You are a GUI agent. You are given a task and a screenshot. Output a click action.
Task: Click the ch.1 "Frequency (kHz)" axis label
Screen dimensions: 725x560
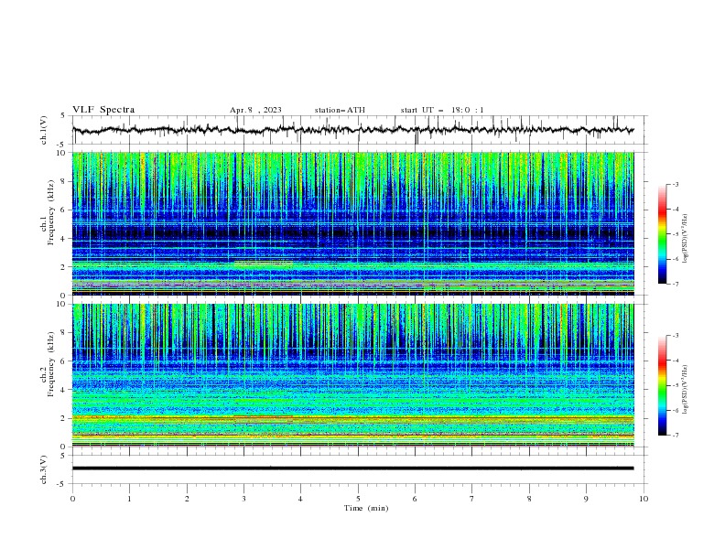[51, 213]
